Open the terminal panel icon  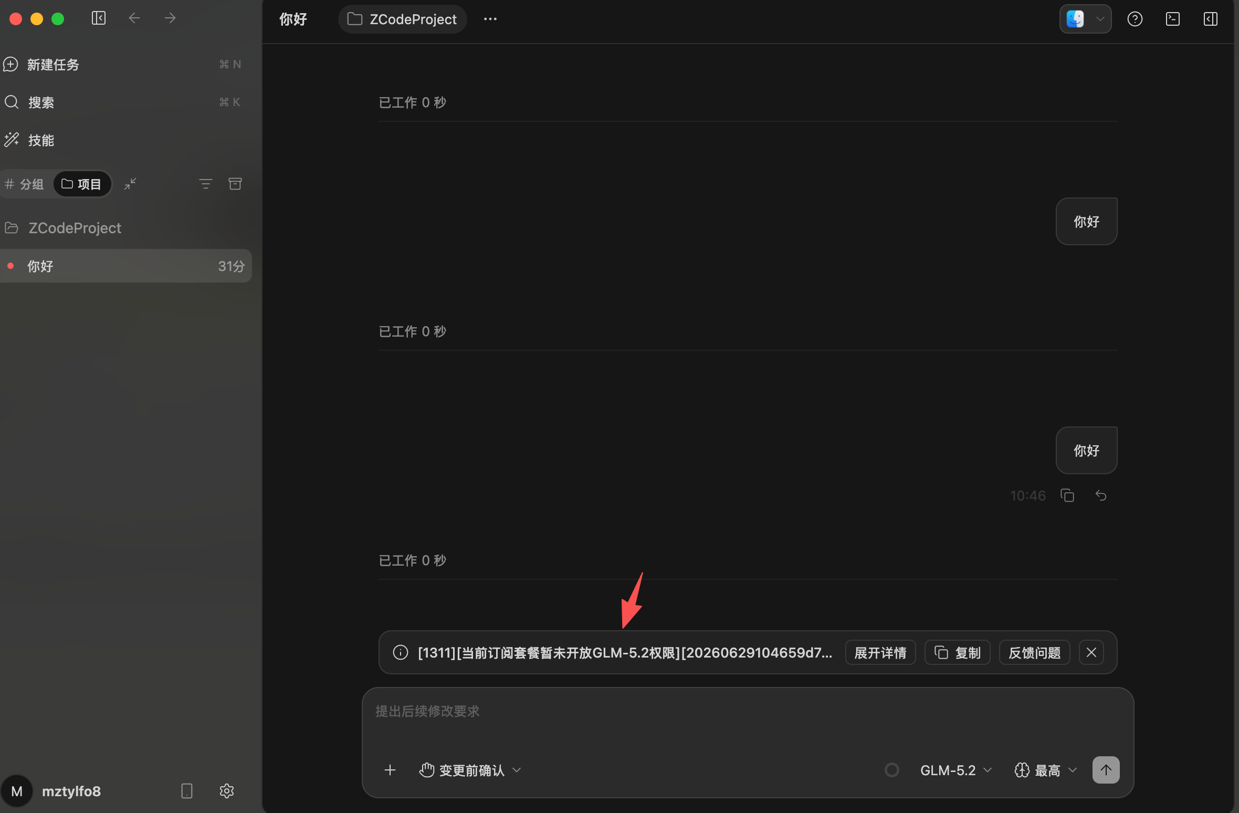[x=1173, y=19]
